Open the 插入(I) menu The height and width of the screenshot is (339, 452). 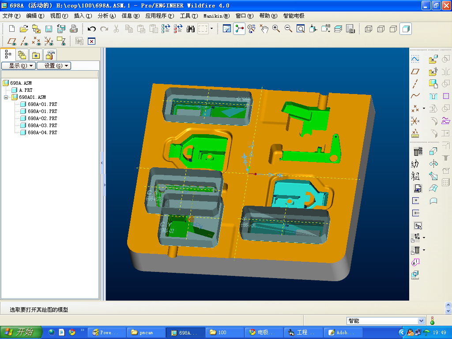click(x=83, y=16)
